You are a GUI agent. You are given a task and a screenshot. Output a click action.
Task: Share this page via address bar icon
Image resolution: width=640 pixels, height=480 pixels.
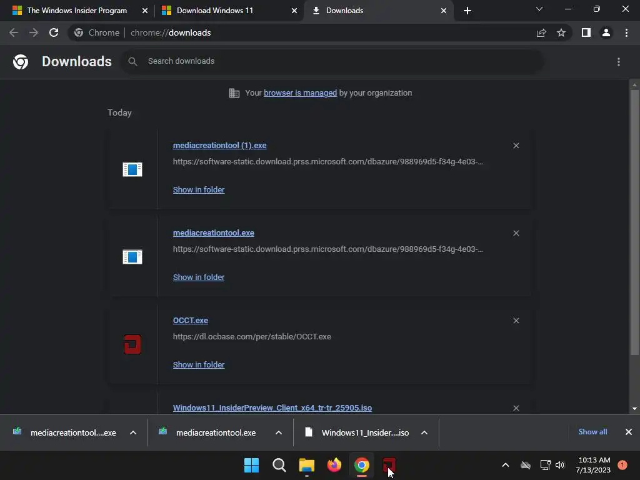pyautogui.click(x=541, y=32)
